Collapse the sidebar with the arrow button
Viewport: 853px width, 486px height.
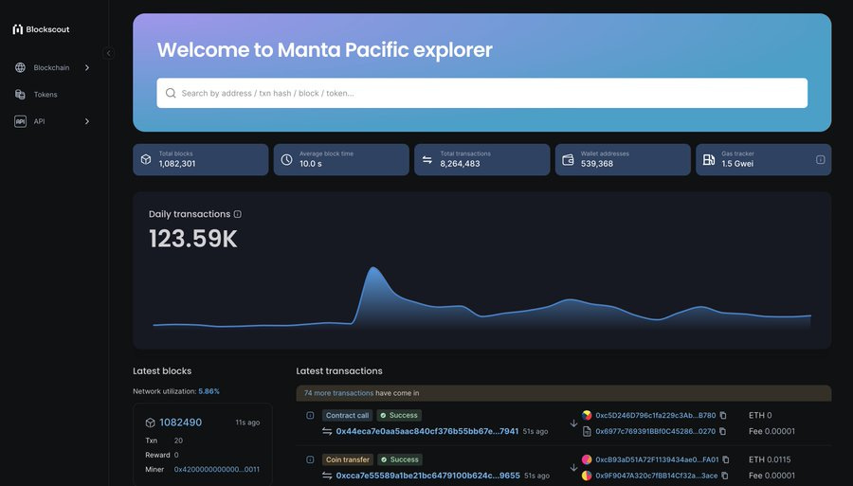[x=108, y=53]
